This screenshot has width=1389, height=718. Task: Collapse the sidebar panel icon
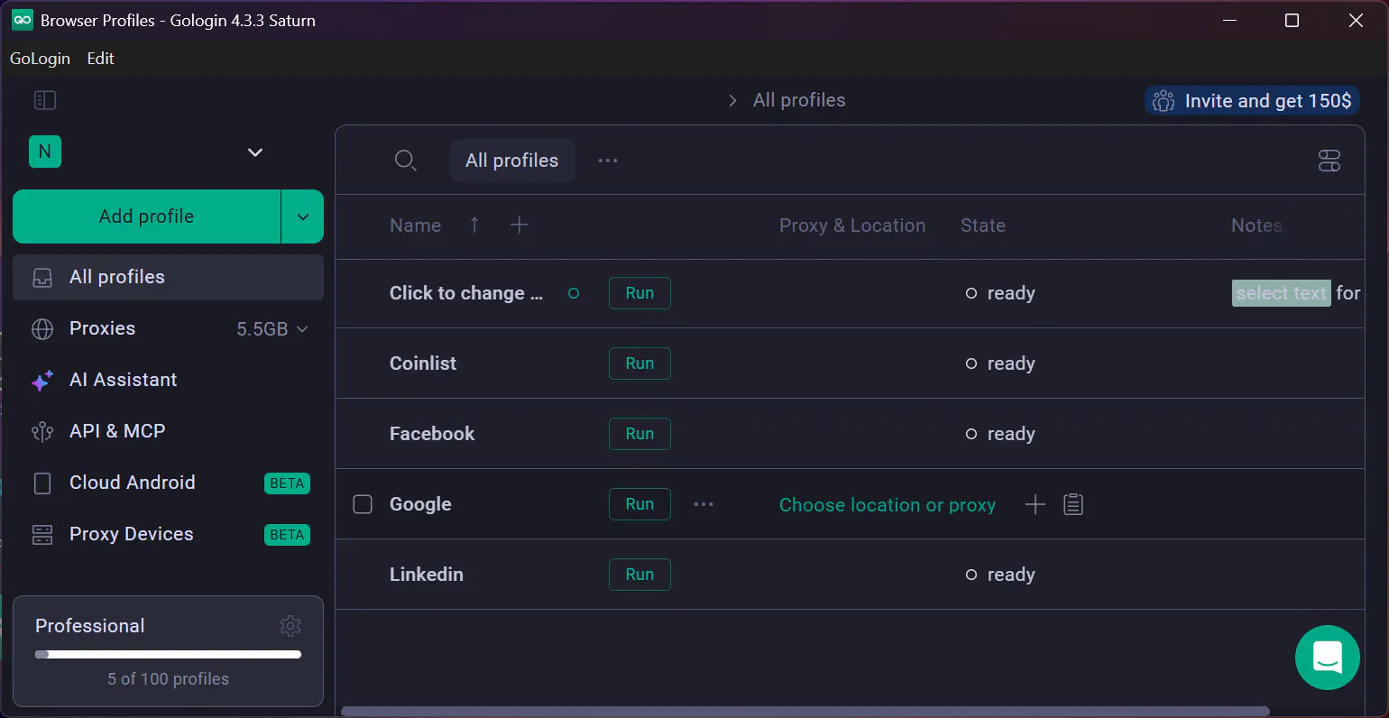click(45, 100)
